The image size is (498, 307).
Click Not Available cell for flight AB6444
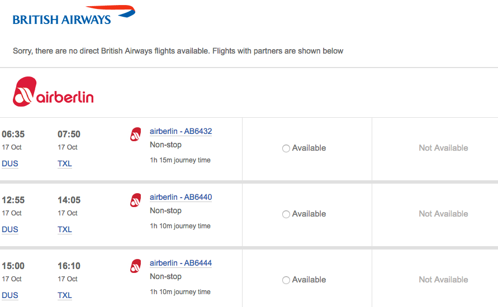click(443, 280)
